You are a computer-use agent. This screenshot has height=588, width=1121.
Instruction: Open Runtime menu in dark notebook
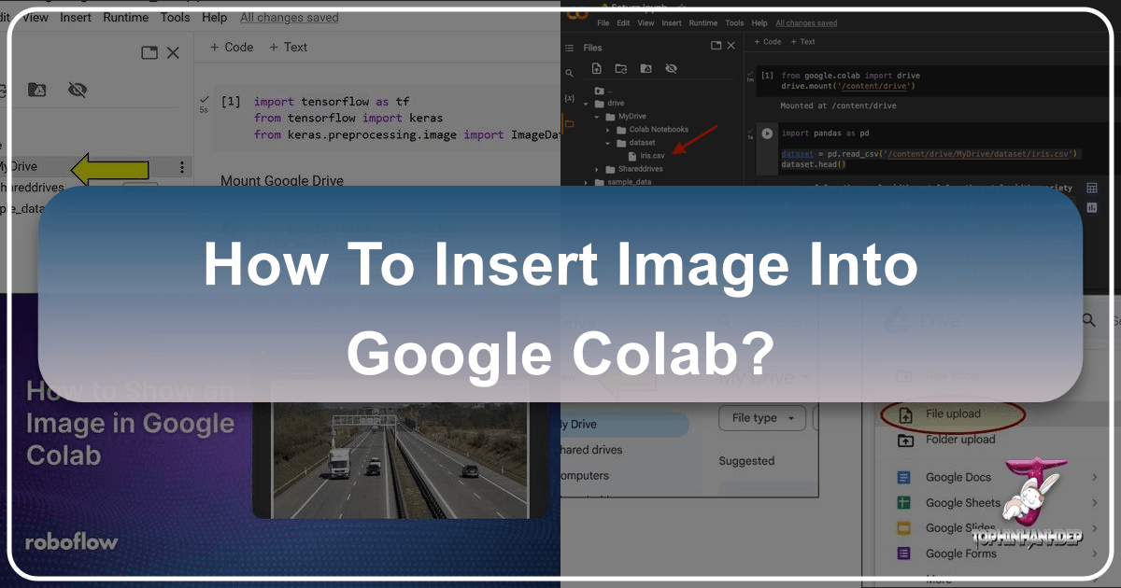coord(702,22)
